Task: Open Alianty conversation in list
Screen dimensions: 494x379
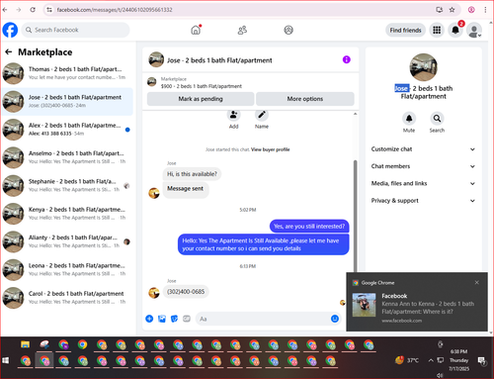Action: [67, 241]
